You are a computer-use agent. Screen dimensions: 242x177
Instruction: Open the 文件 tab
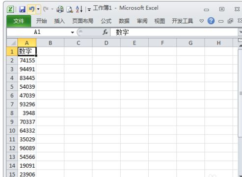(19, 21)
